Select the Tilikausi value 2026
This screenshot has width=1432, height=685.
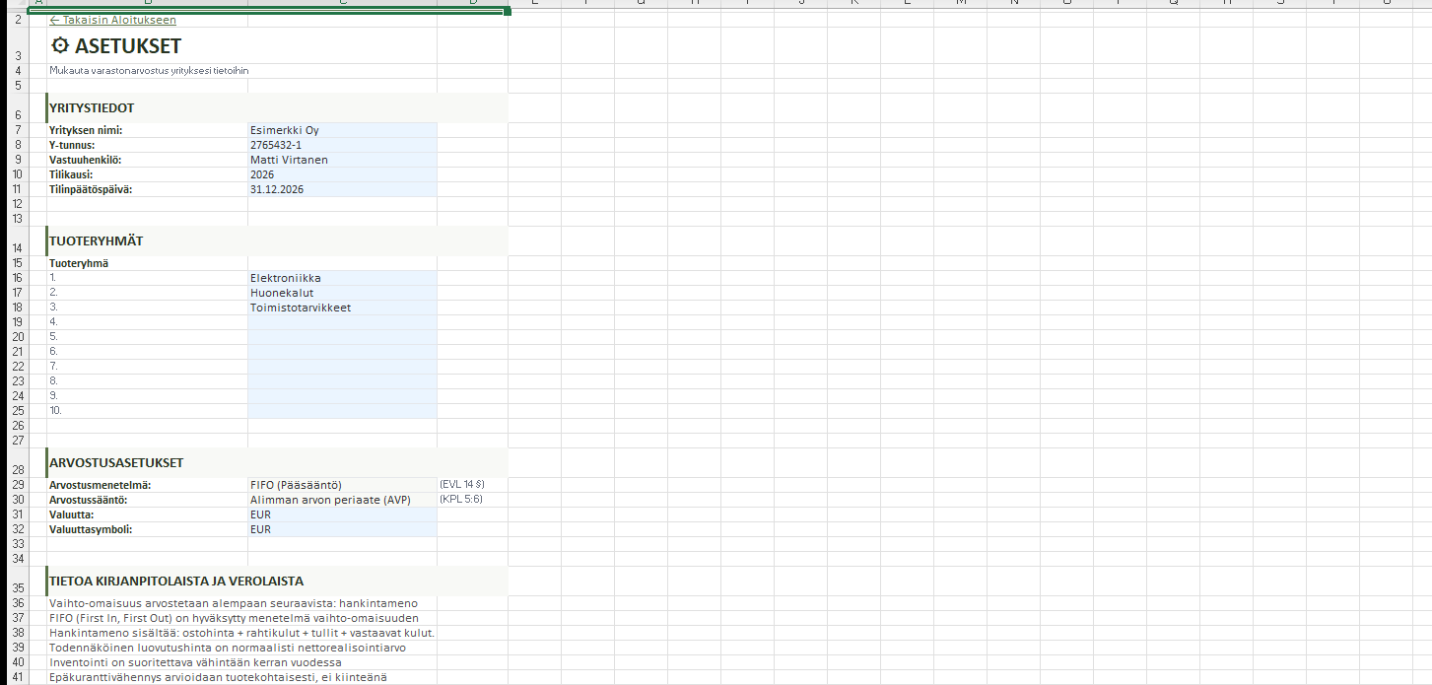(341, 174)
